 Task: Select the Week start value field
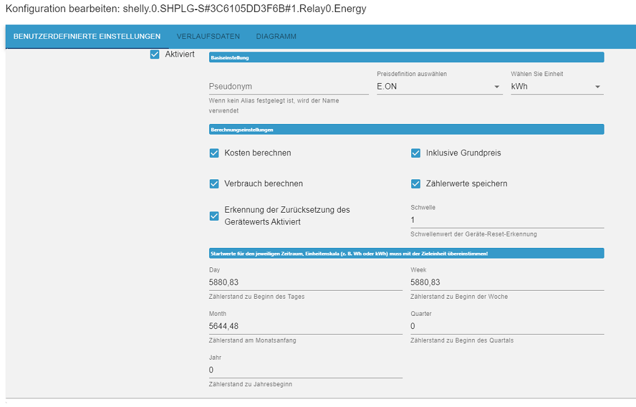507,282
